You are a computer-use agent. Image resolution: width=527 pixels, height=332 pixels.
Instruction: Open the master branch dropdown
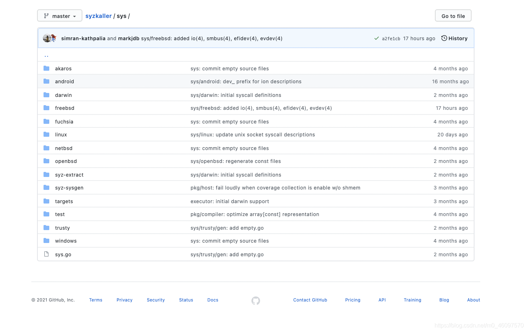tap(60, 16)
